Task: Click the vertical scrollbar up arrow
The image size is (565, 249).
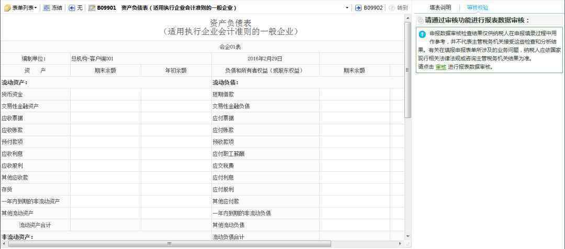Action: tap(408, 19)
